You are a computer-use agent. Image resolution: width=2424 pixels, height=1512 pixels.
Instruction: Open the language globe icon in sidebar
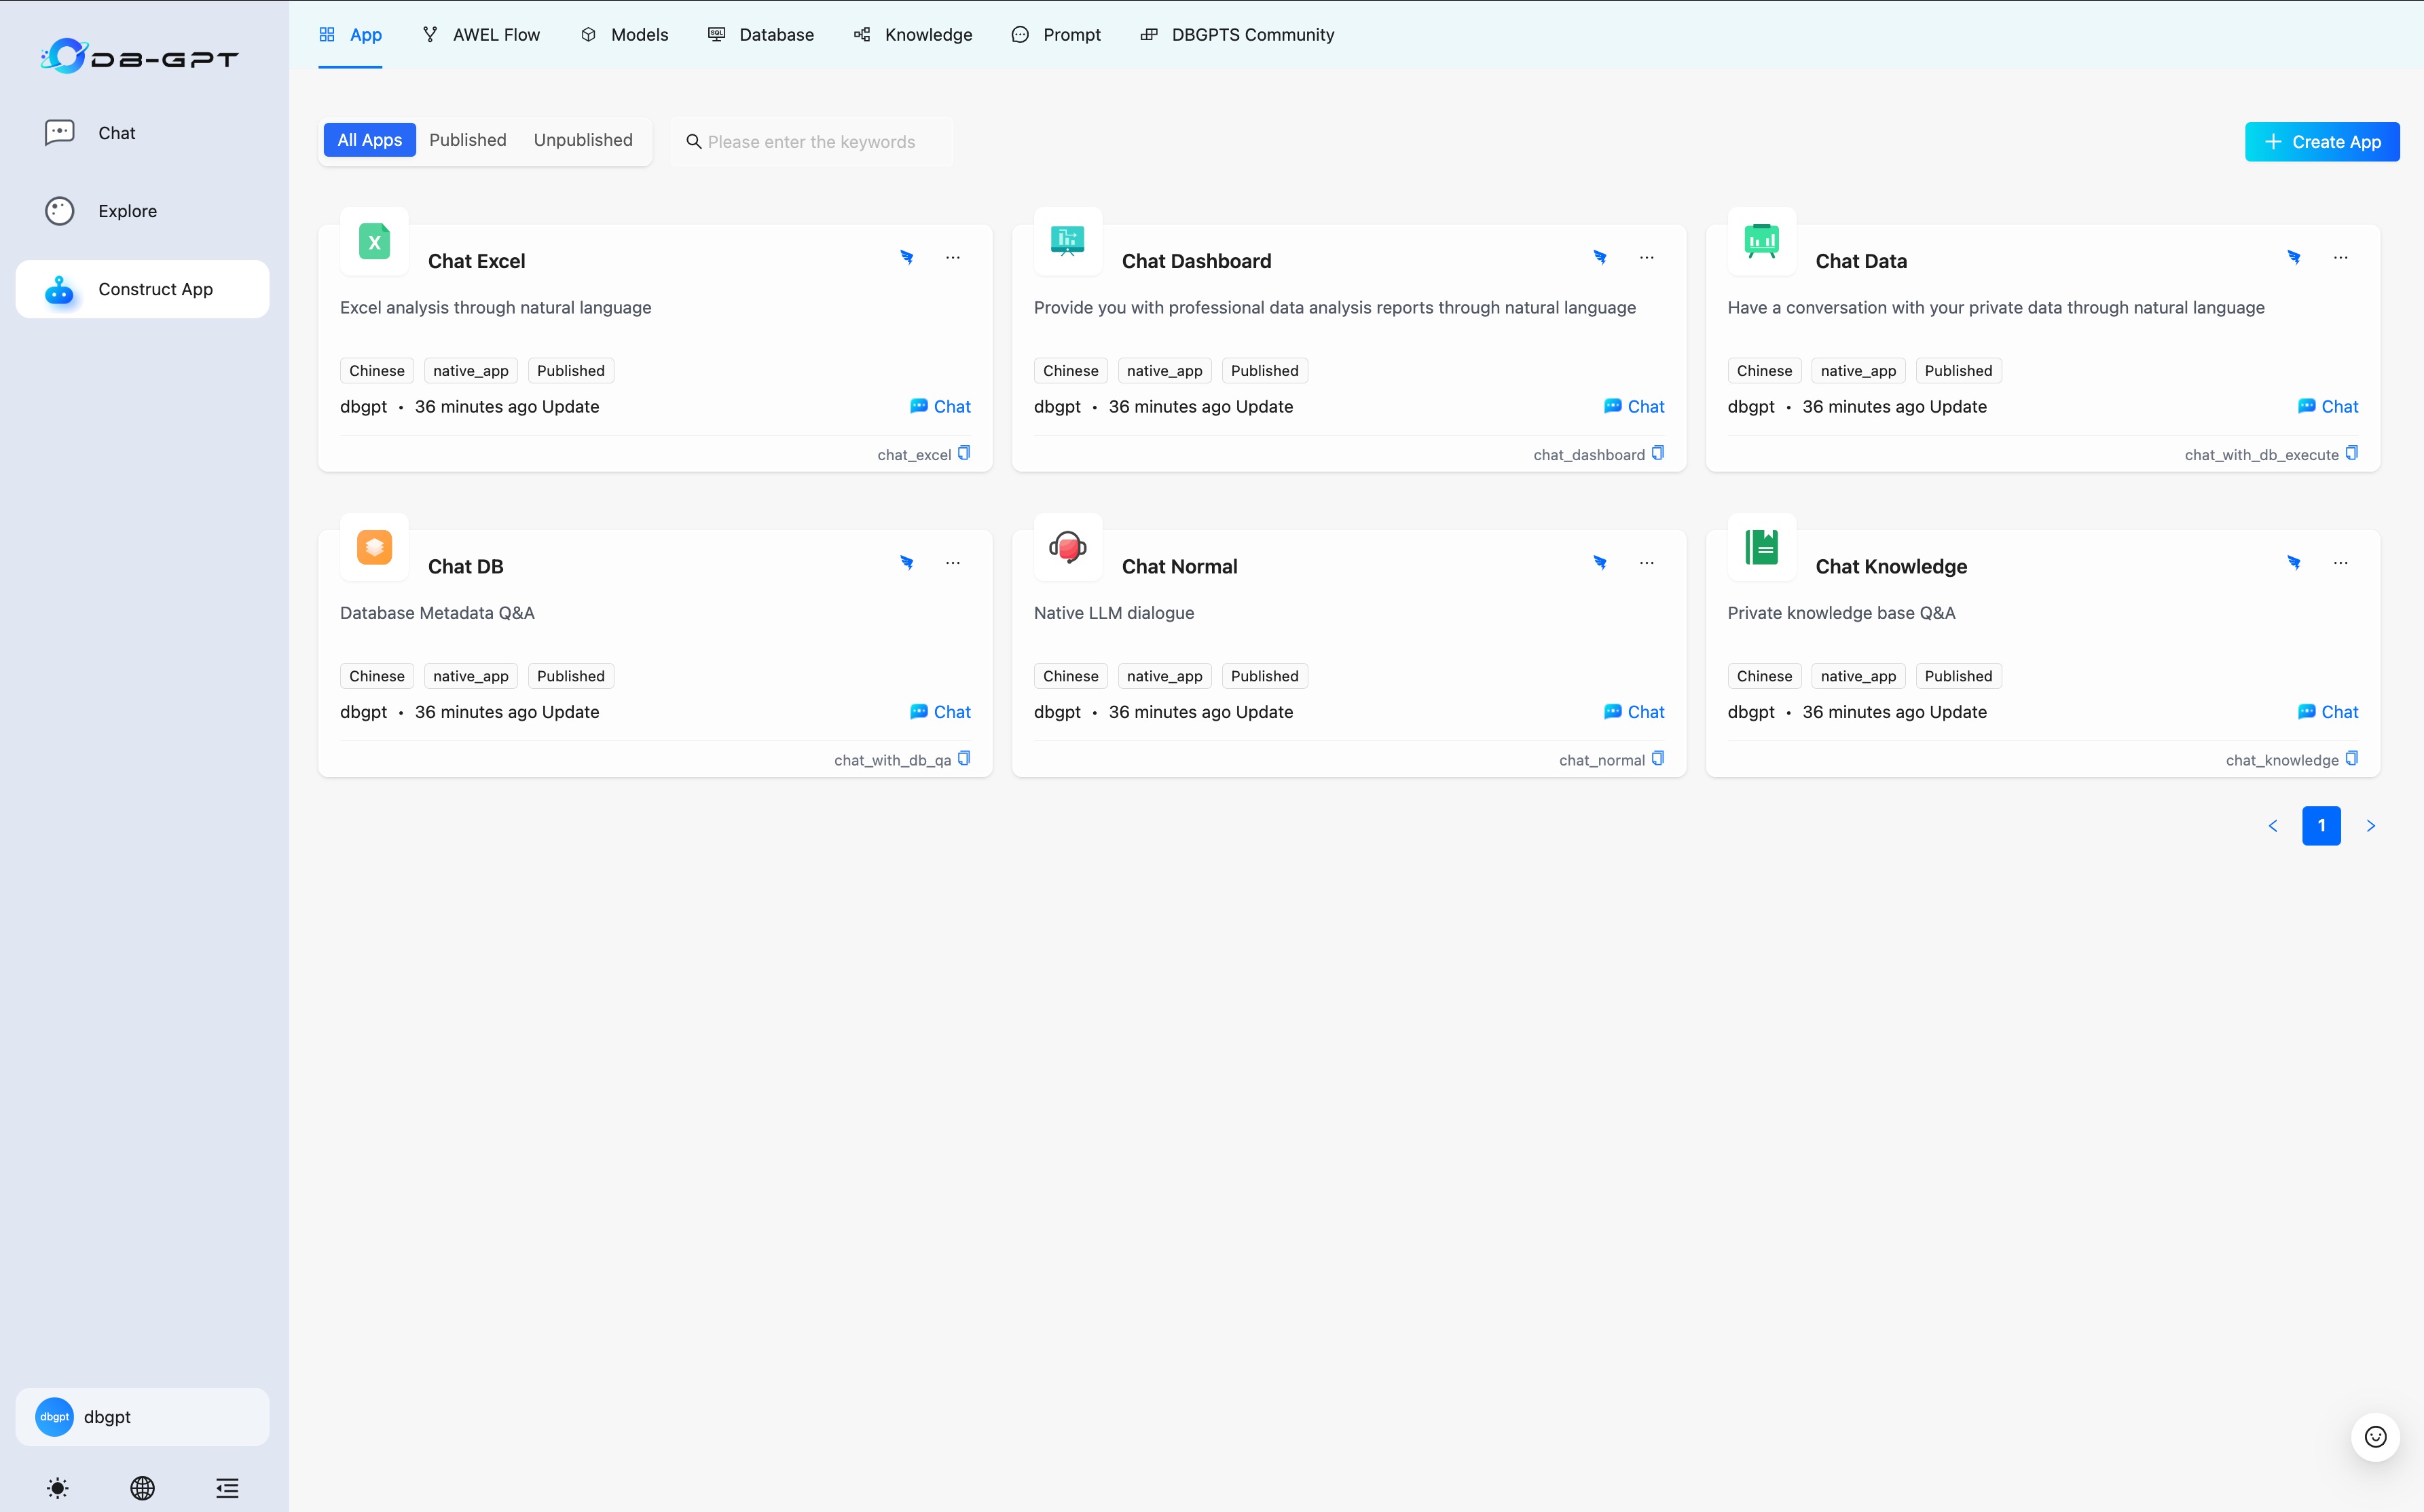pyautogui.click(x=142, y=1488)
